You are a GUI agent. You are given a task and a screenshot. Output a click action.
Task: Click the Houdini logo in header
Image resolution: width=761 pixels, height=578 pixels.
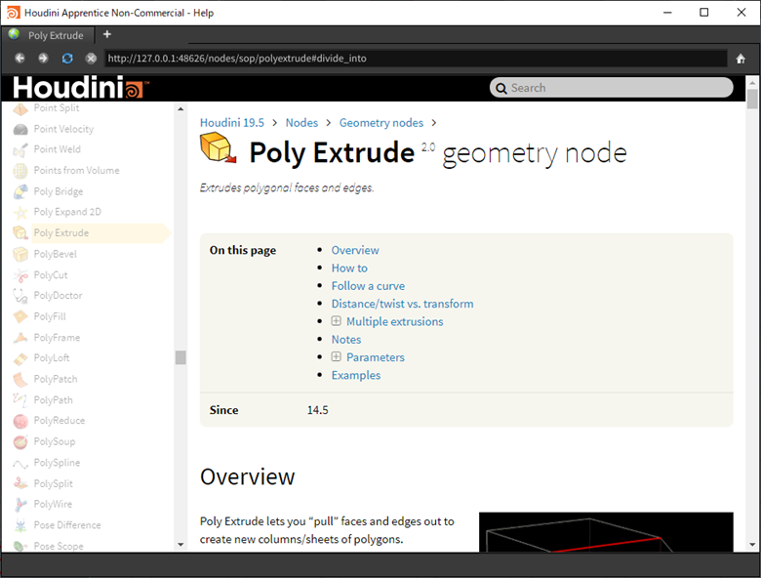coord(80,88)
